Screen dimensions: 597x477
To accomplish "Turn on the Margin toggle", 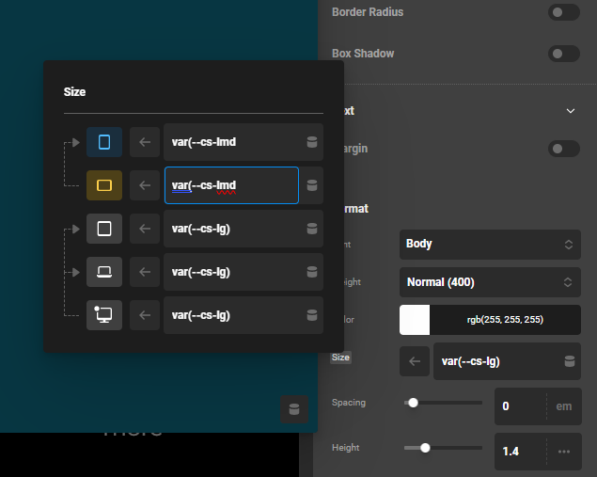I will click(x=564, y=149).
